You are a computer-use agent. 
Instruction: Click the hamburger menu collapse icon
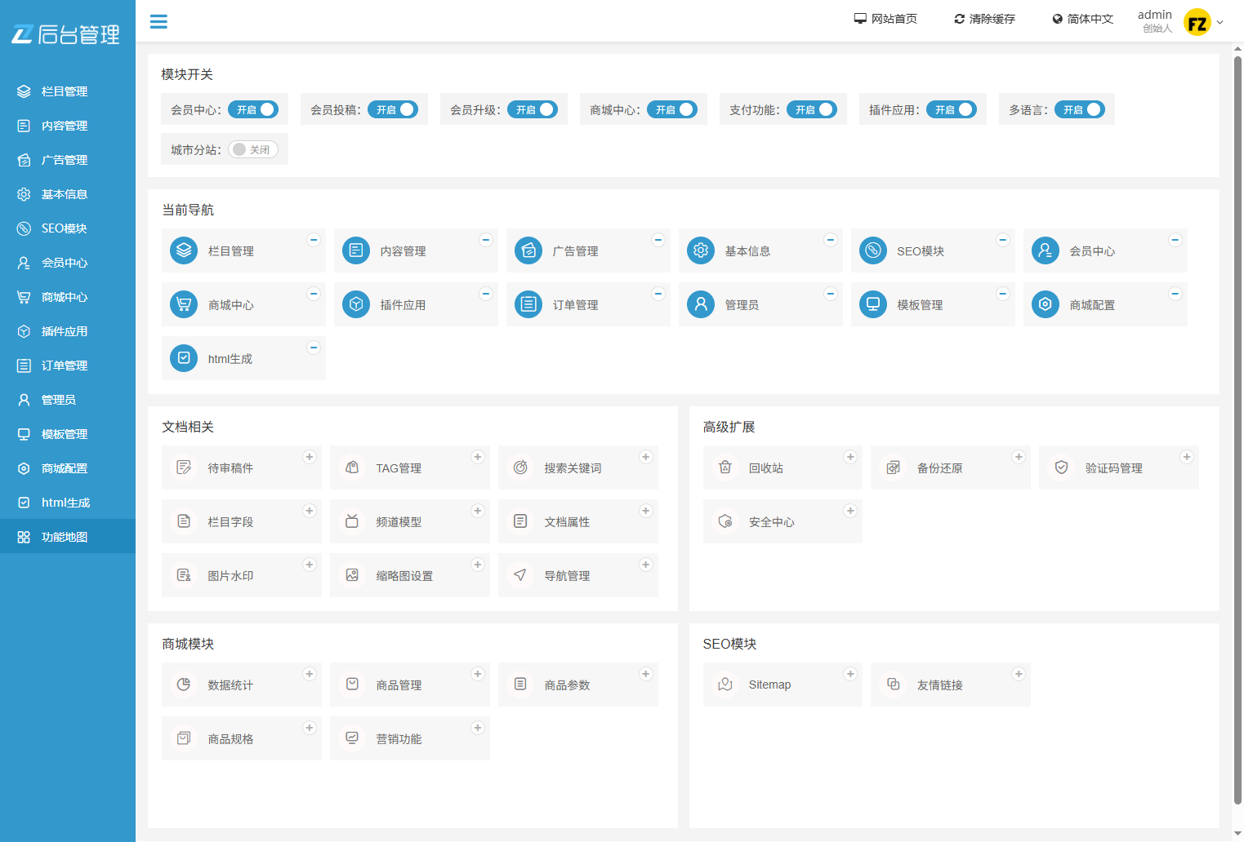(158, 22)
